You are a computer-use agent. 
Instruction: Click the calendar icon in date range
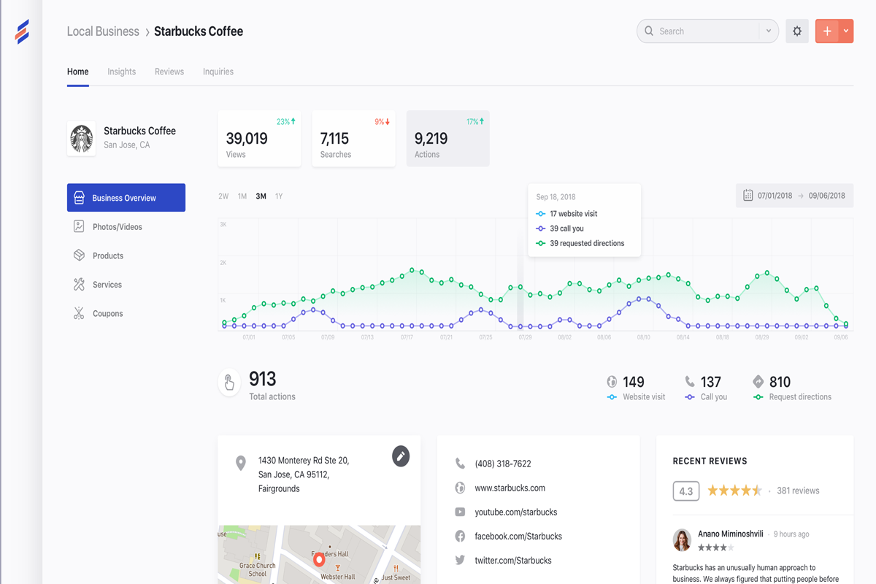(748, 196)
